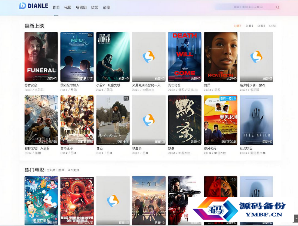Viewport: 298px width, 226px height.
Task: Open the FUNERAL movie poster
Action: click(41, 57)
